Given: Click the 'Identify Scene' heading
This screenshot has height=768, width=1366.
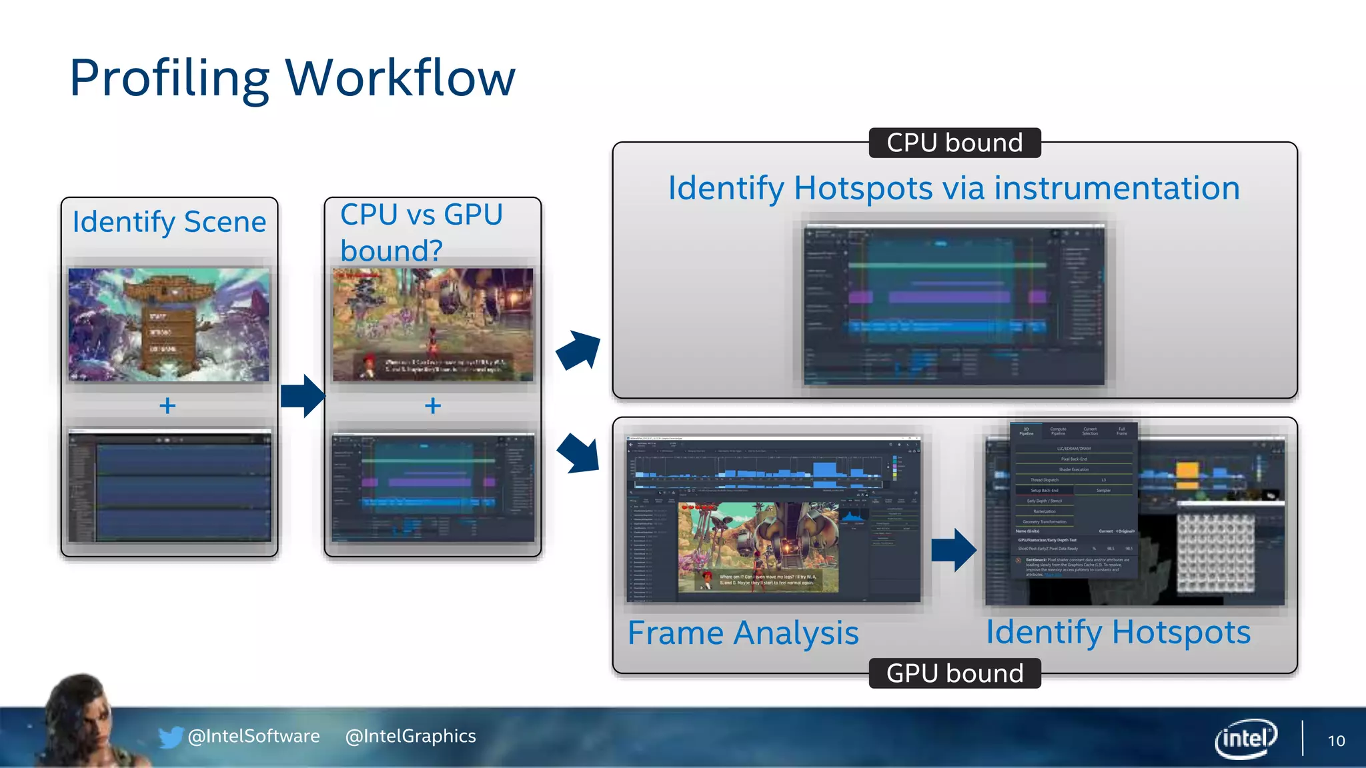Looking at the screenshot, I should pos(169,222).
